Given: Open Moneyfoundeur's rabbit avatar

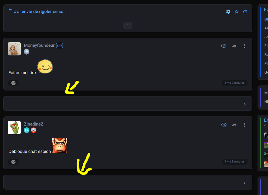Looking at the screenshot, I should [14, 49].
